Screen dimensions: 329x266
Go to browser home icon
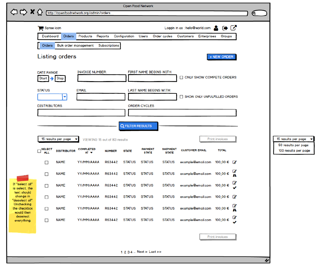40,12
